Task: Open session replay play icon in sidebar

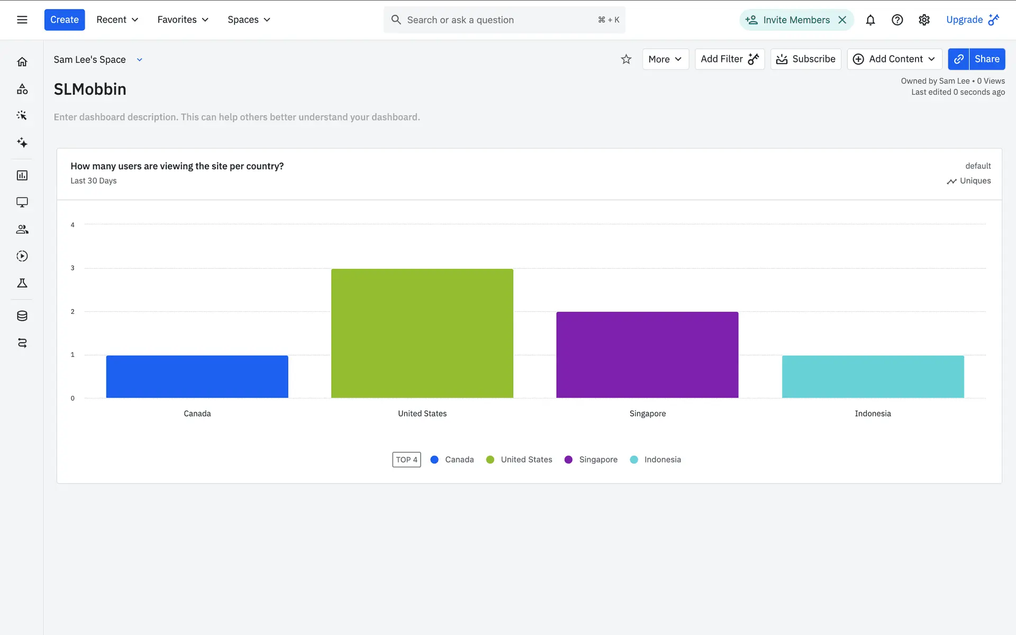Action: 22,256
